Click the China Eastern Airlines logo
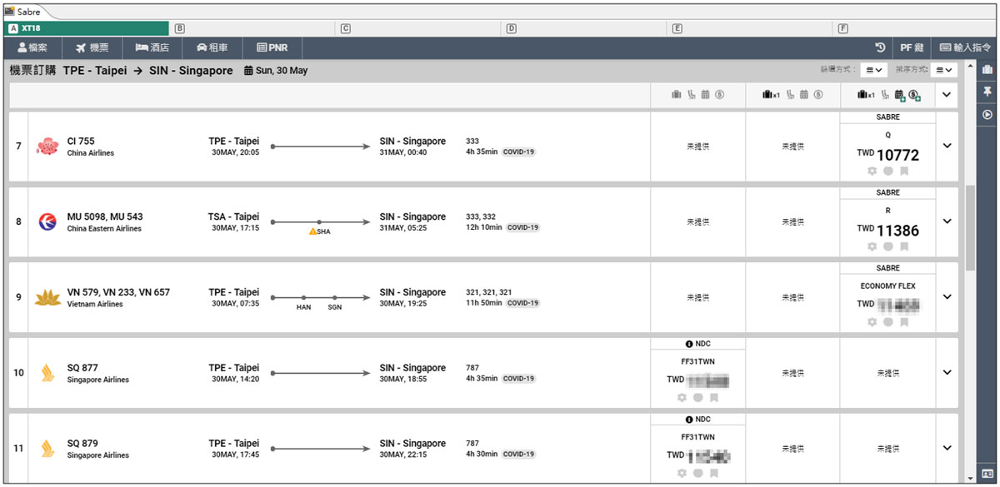This screenshot has width=1000, height=487. click(x=47, y=222)
